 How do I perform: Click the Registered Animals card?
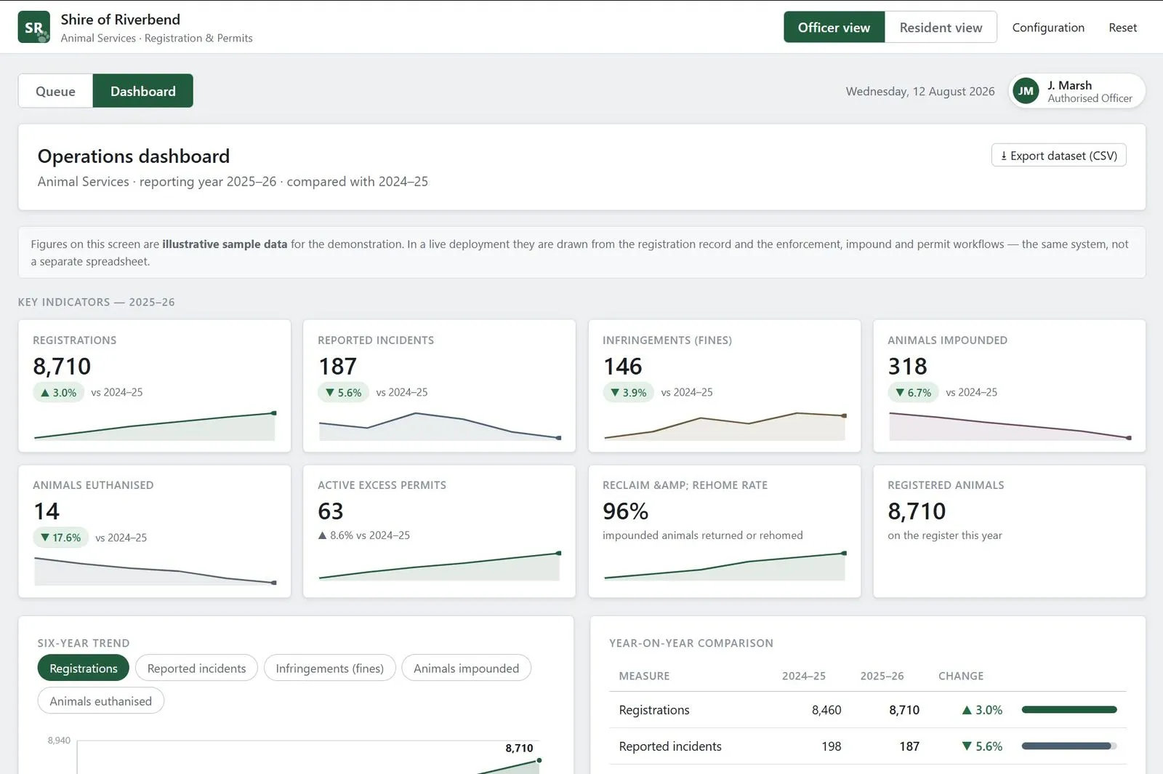pos(1009,531)
